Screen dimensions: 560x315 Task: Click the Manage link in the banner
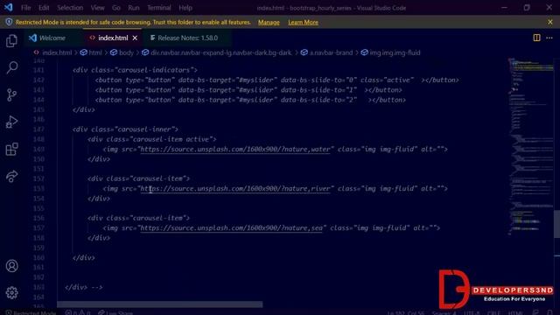pos(269,22)
